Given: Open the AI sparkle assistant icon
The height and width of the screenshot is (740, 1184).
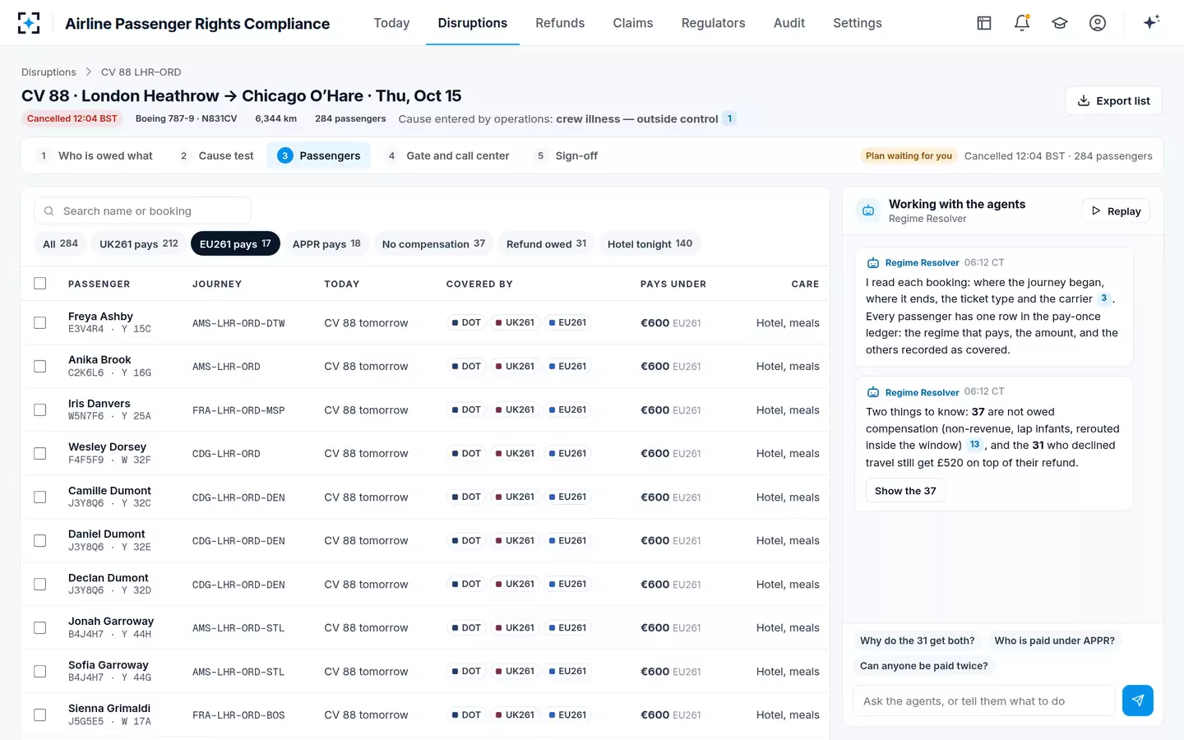Looking at the screenshot, I should [1151, 22].
